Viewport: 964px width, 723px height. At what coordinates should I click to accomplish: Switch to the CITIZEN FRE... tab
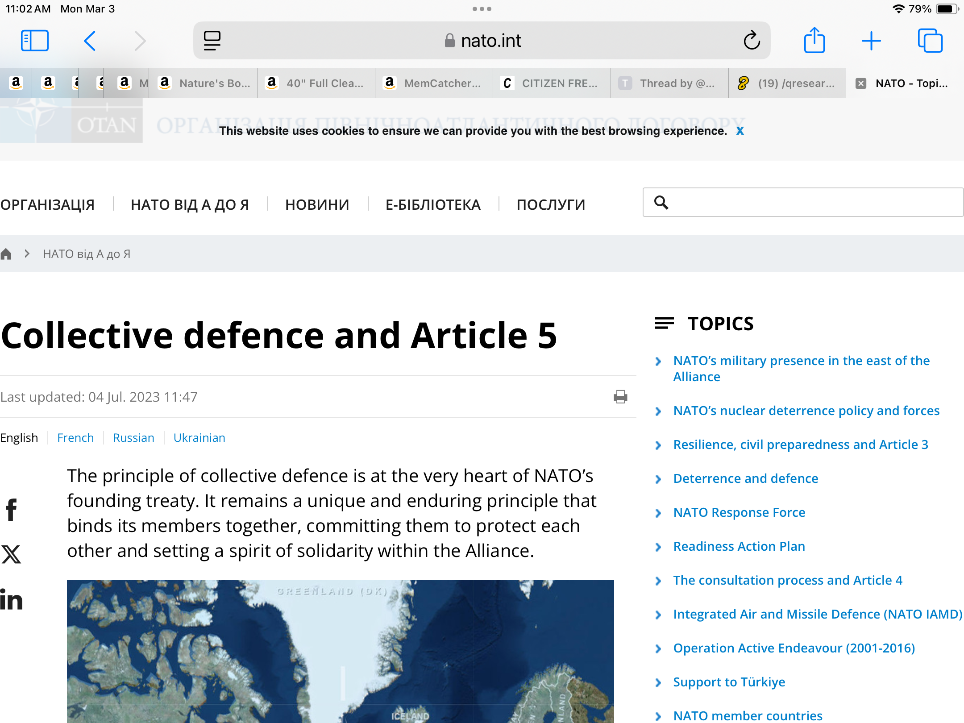[x=552, y=83]
